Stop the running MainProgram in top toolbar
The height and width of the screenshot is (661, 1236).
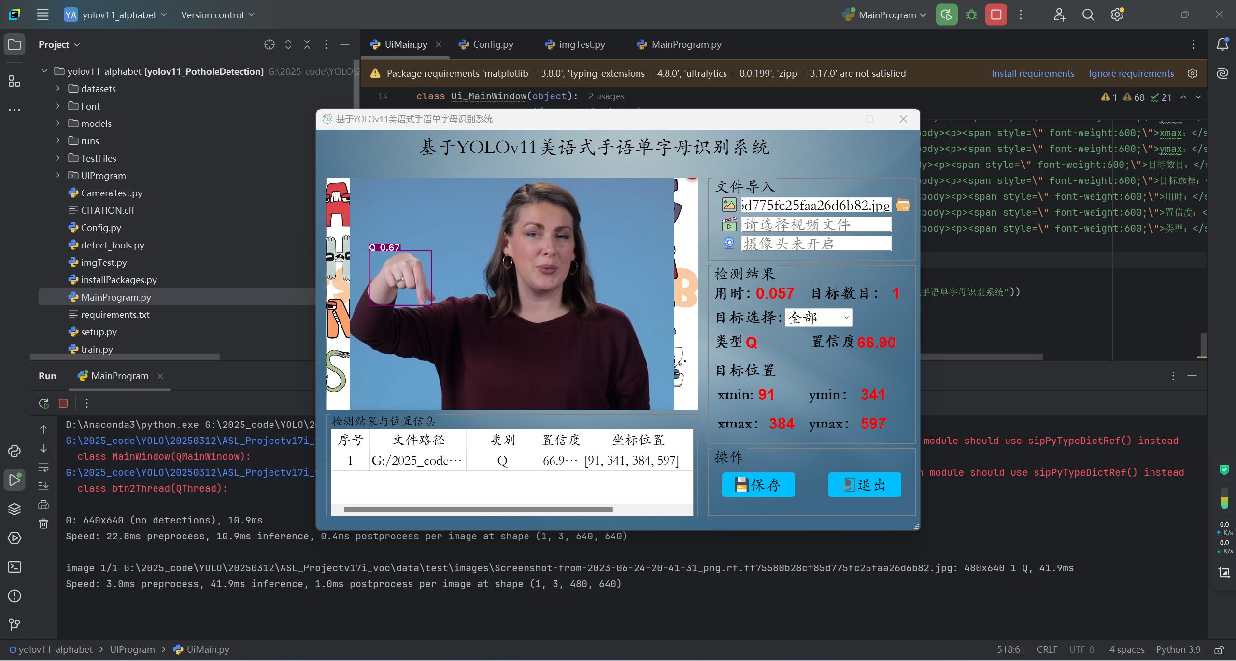[996, 14]
